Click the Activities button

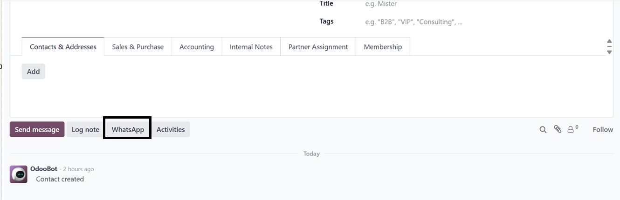click(171, 130)
